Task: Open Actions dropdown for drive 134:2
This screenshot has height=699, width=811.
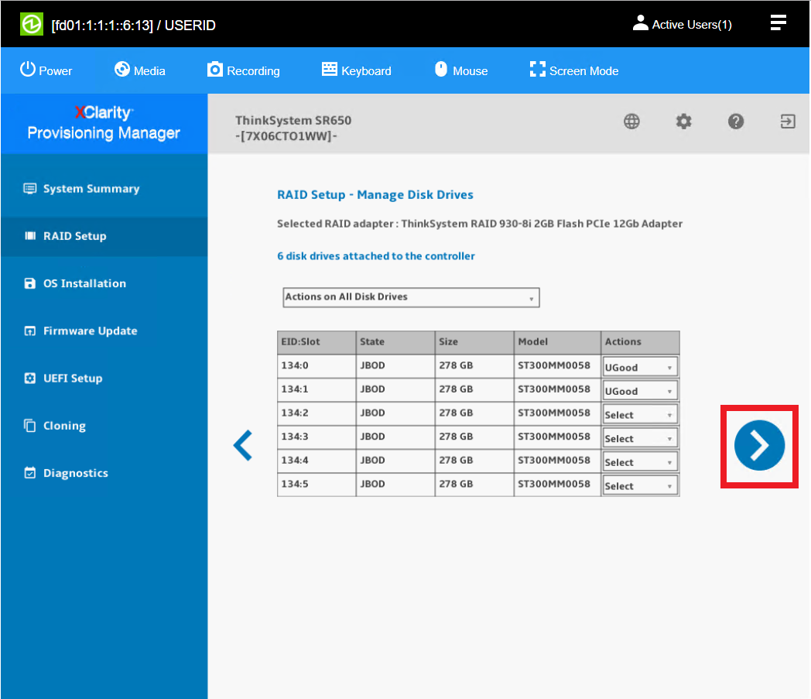Action: tap(640, 415)
